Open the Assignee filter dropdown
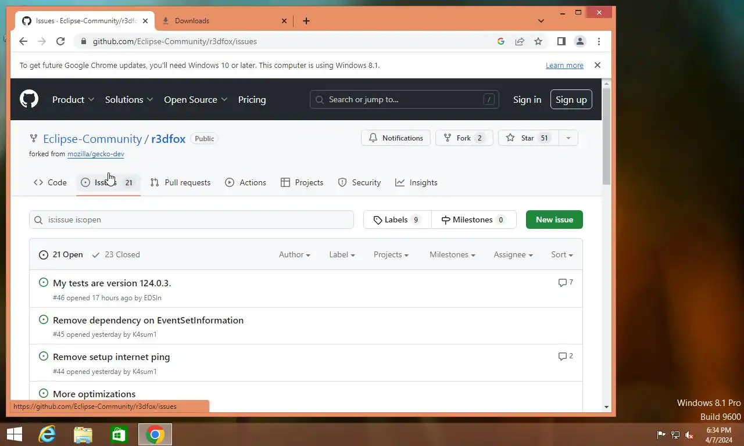Image resolution: width=744 pixels, height=446 pixels. [x=513, y=254]
